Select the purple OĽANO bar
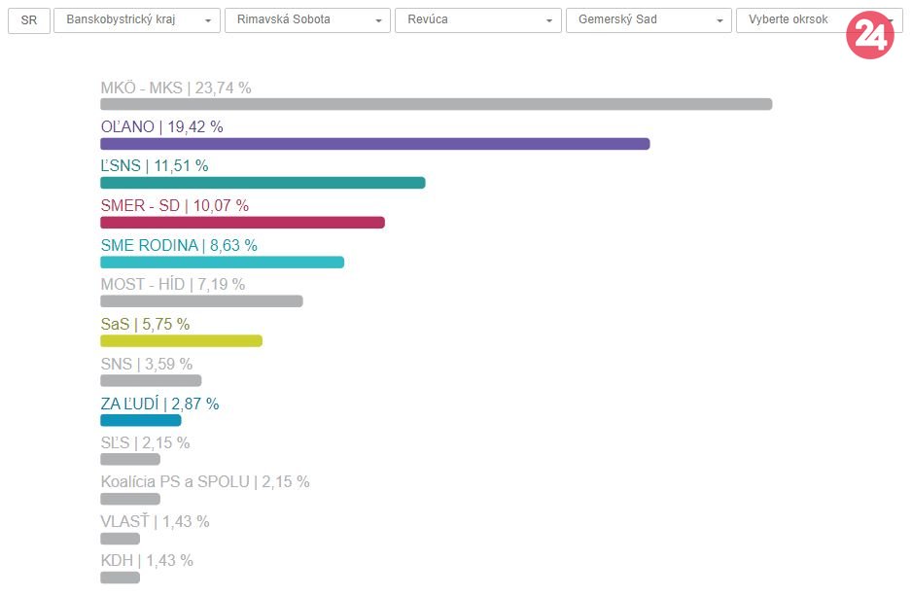Image resolution: width=912 pixels, height=598 pixels. (x=374, y=144)
